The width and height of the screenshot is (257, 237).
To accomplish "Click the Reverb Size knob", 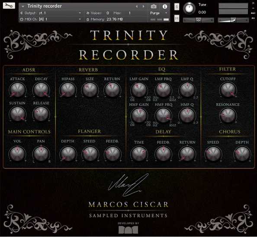I will (x=90, y=90).
